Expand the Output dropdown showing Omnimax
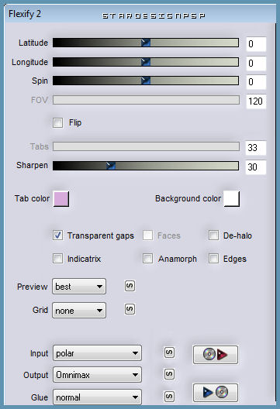 tap(97, 375)
